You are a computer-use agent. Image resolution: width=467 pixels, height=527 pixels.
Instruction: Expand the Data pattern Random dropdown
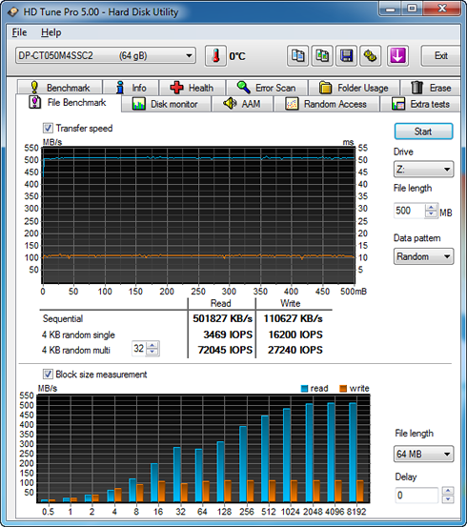(423, 256)
